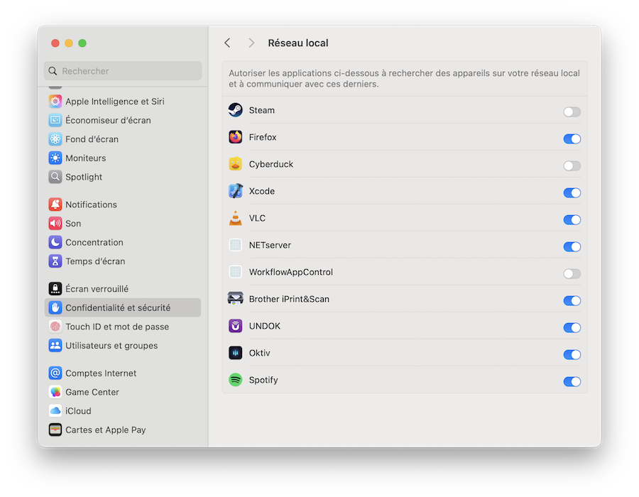Click the Comptes Internet @ icon
This screenshot has height=497, width=639.
coord(55,373)
